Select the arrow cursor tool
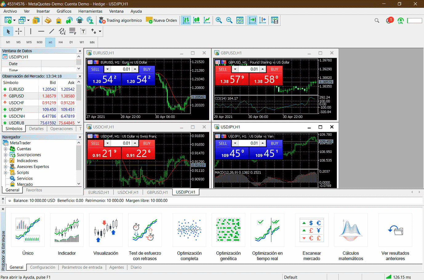Image resolution: width=424 pixels, height=280 pixels. tap(8, 31)
